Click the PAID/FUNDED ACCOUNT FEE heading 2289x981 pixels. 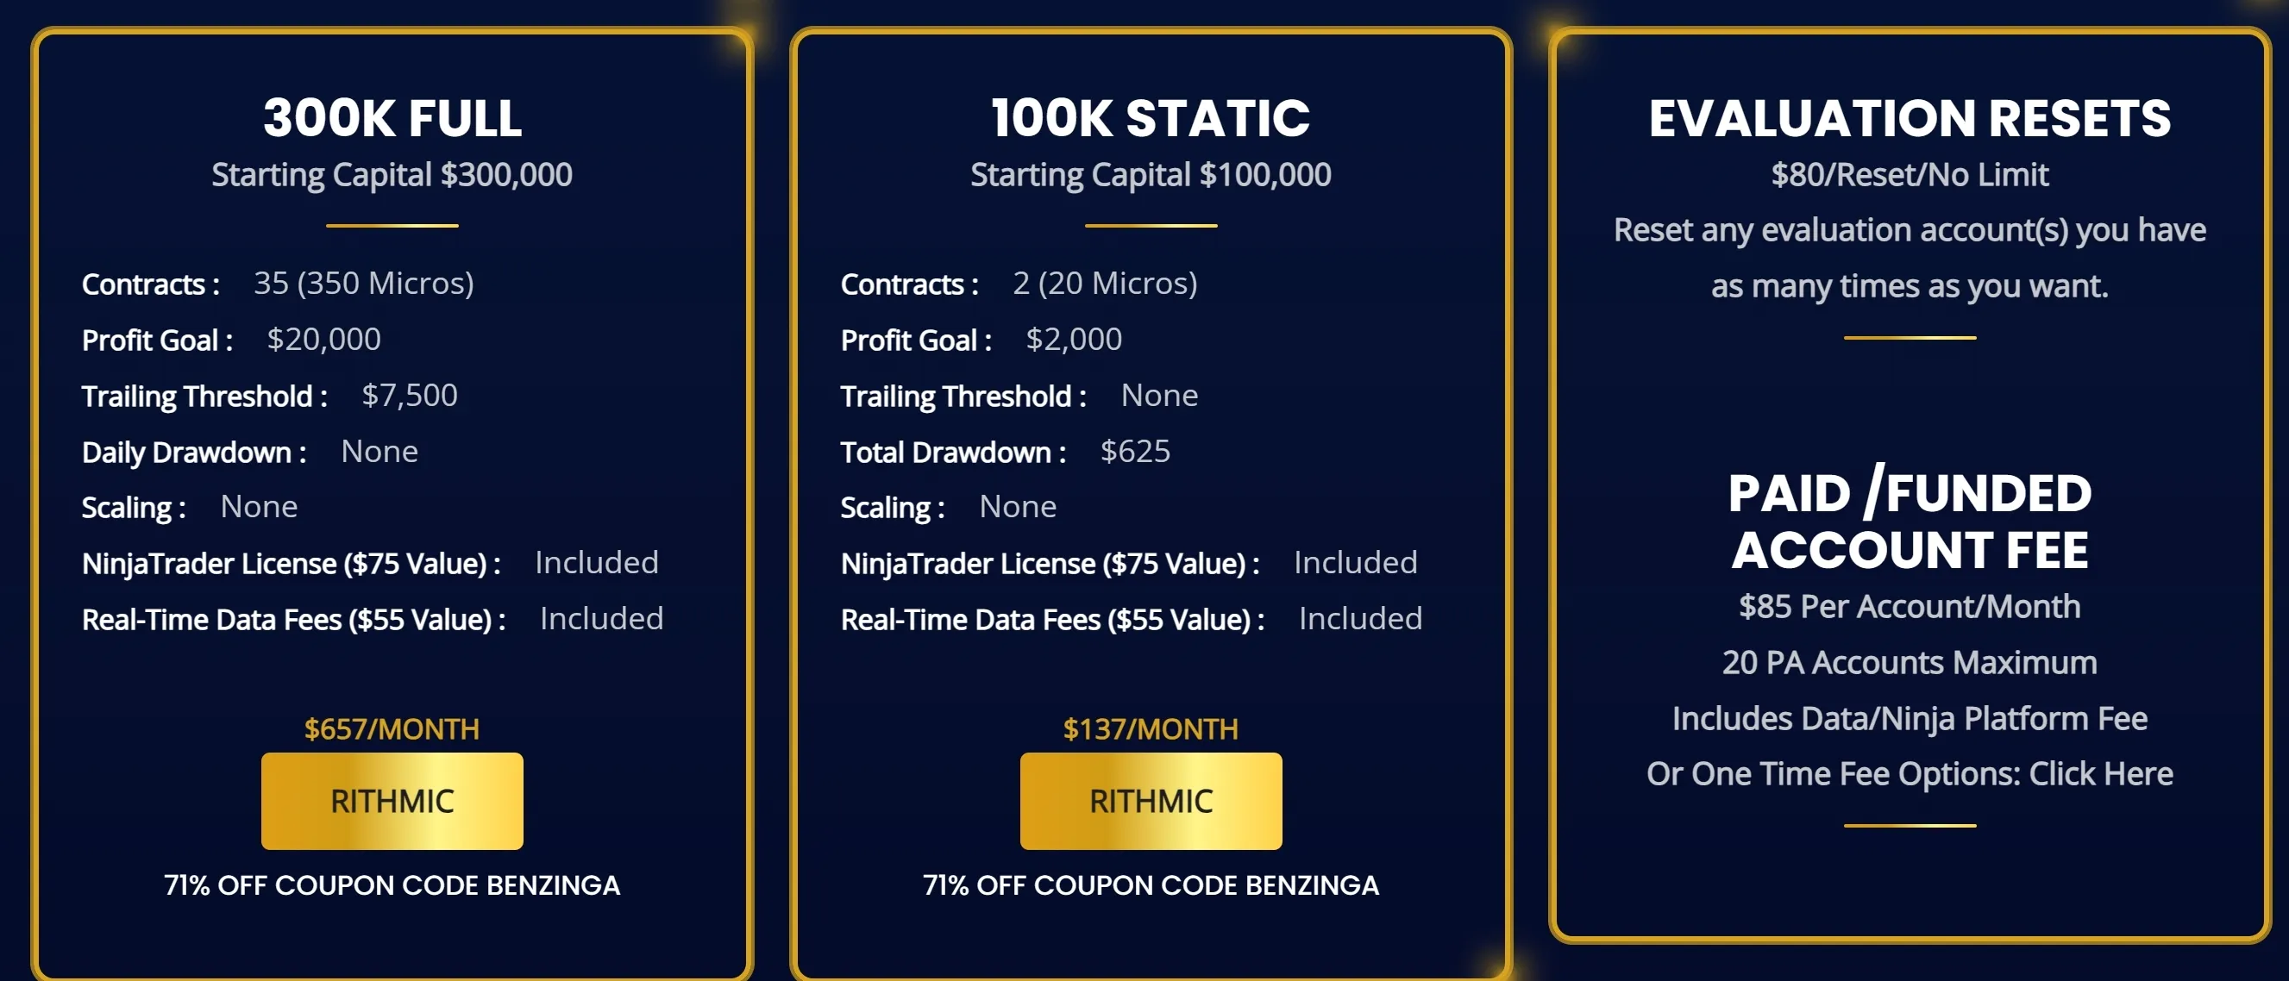pos(1910,522)
